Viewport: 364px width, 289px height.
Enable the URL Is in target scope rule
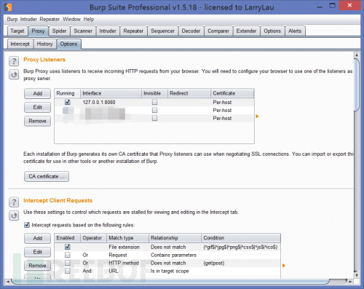click(68, 271)
